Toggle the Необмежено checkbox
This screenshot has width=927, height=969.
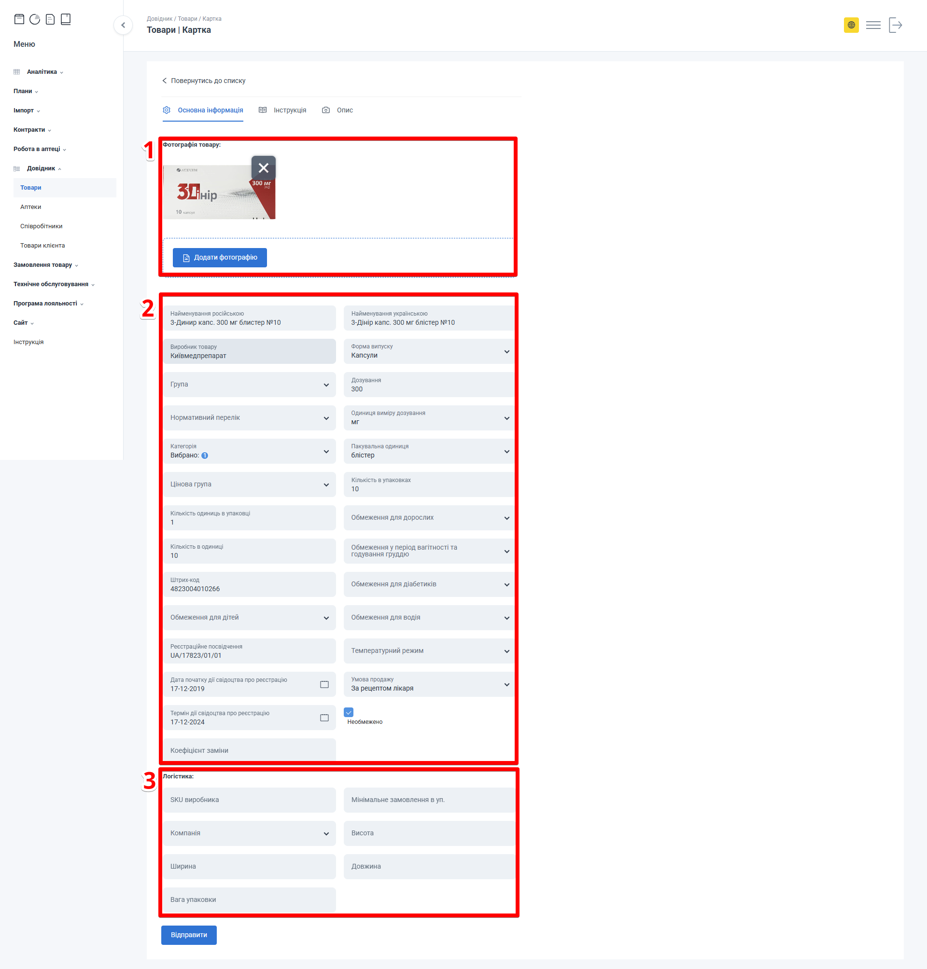pos(349,712)
